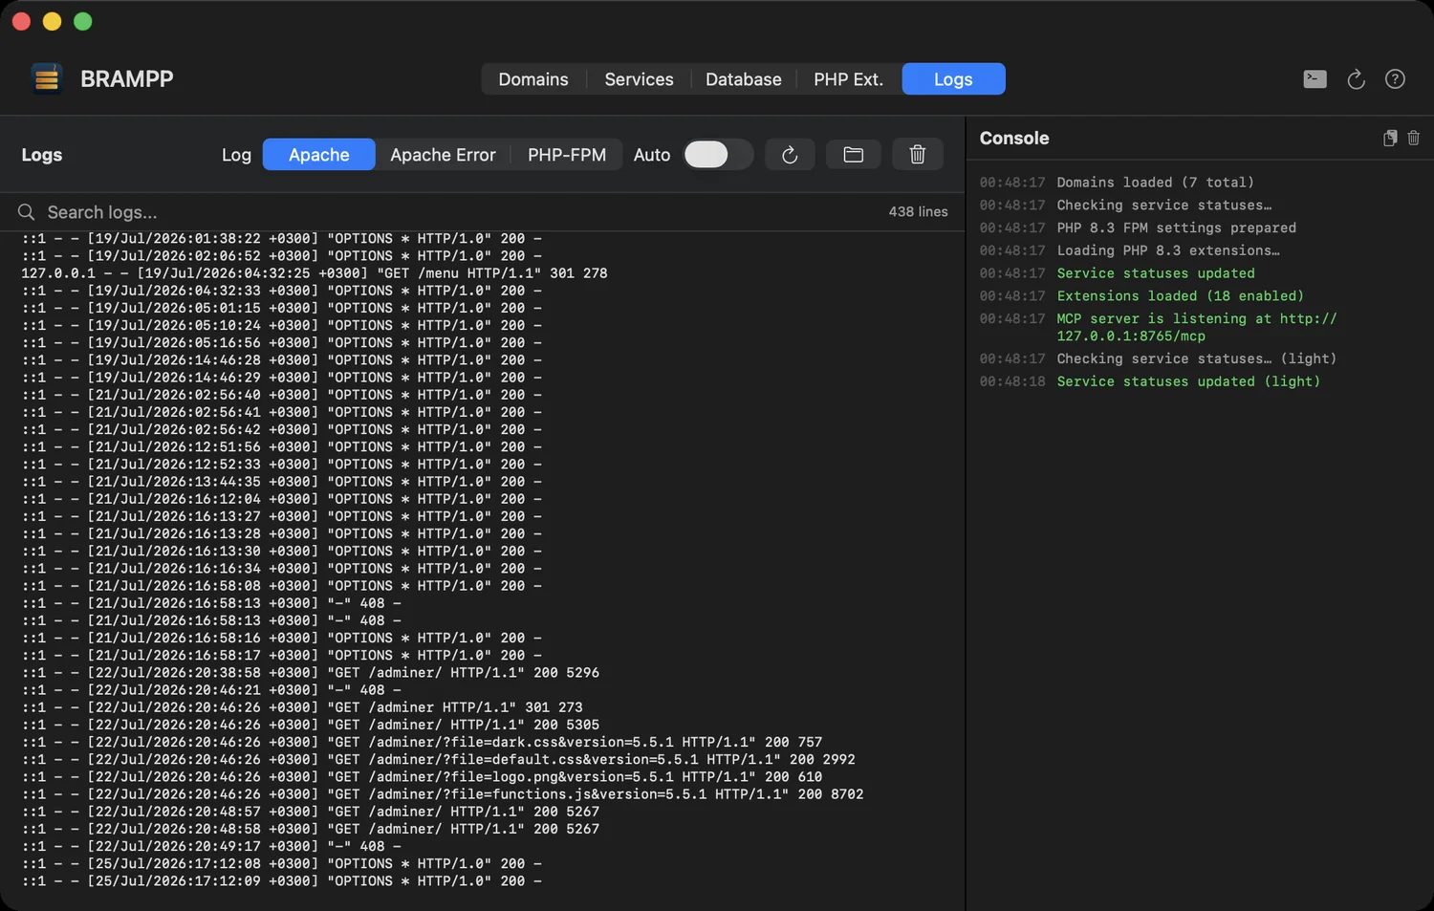Click log line with logo.png request
This screenshot has width=1434, height=911.
pos(422,777)
